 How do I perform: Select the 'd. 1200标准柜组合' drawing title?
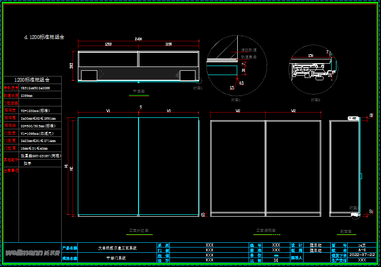[x=44, y=37]
